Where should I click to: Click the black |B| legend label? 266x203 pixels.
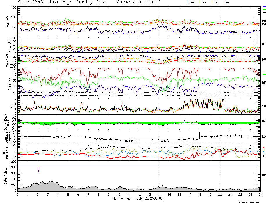coord(264,156)
